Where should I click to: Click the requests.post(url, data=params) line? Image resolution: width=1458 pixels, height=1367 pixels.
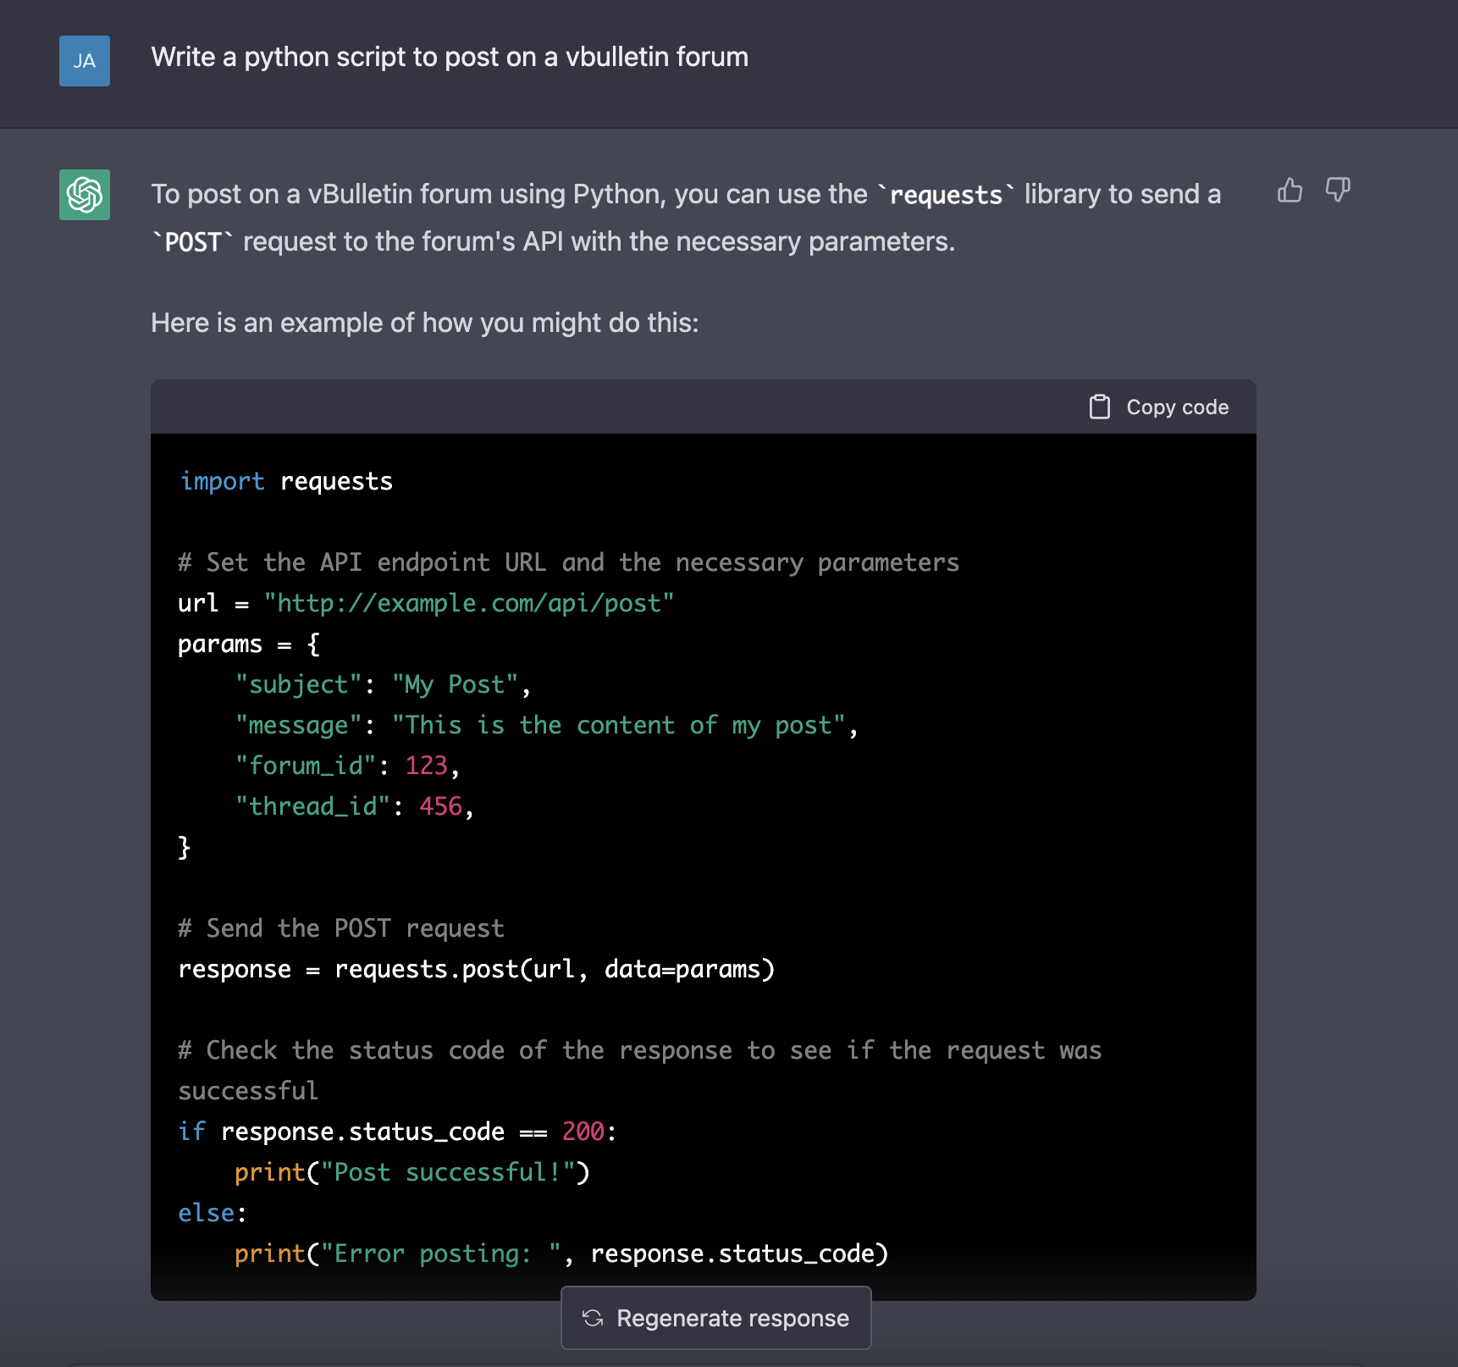[476, 970]
